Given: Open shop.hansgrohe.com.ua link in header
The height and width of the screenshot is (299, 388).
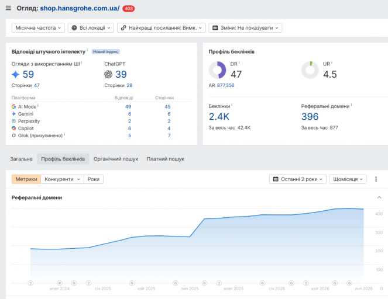Looking at the screenshot, I should pyautogui.click(x=80, y=8).
